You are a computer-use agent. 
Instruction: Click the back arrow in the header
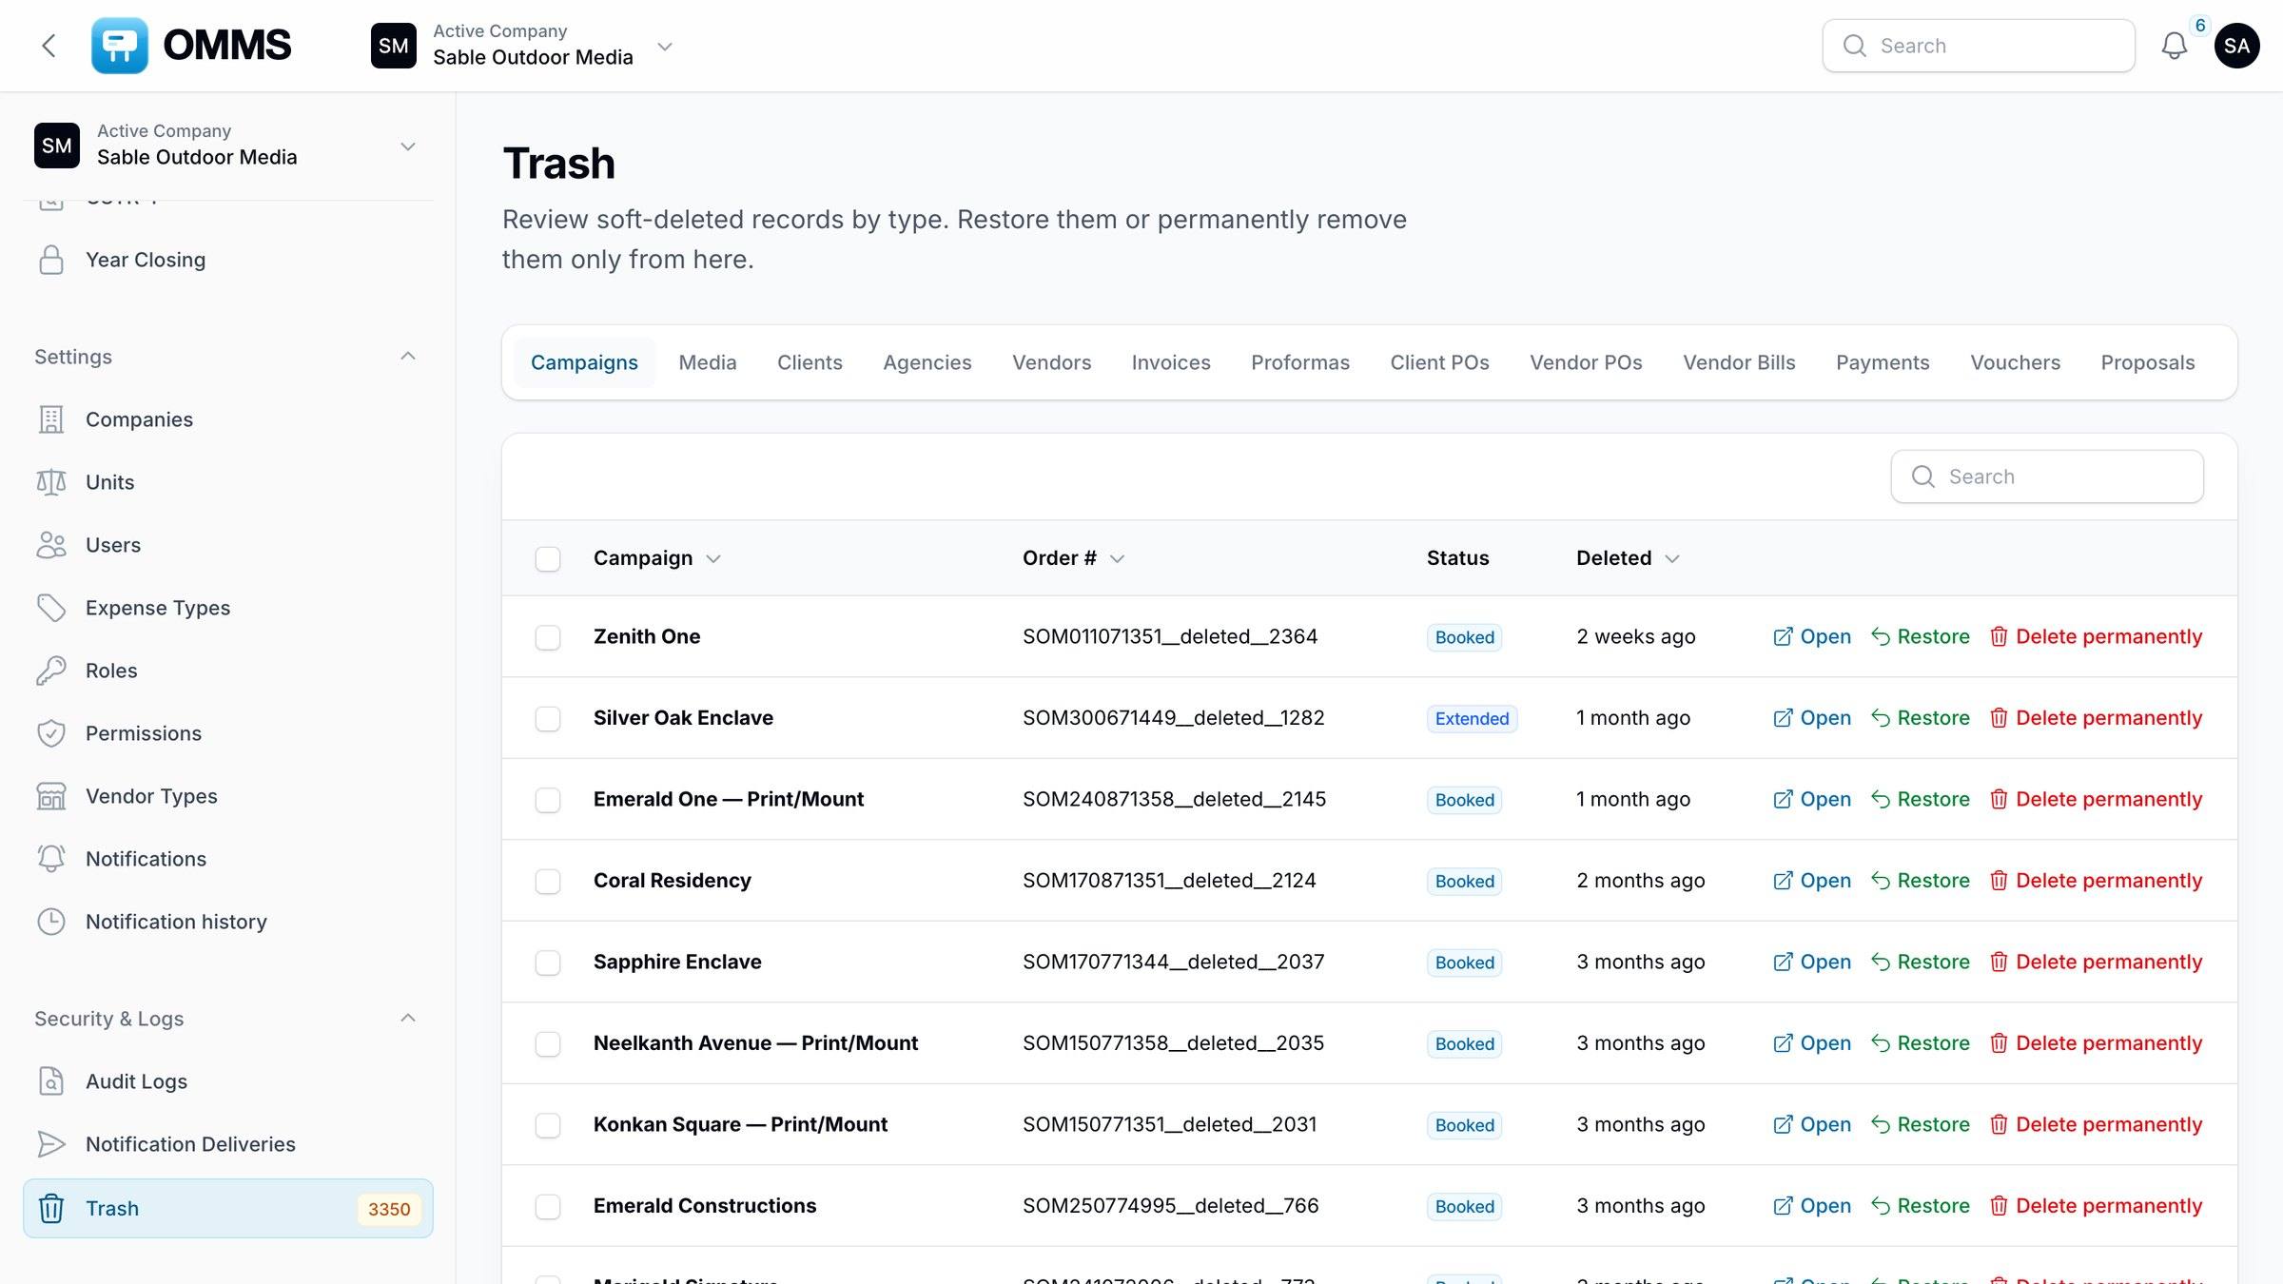49,46
